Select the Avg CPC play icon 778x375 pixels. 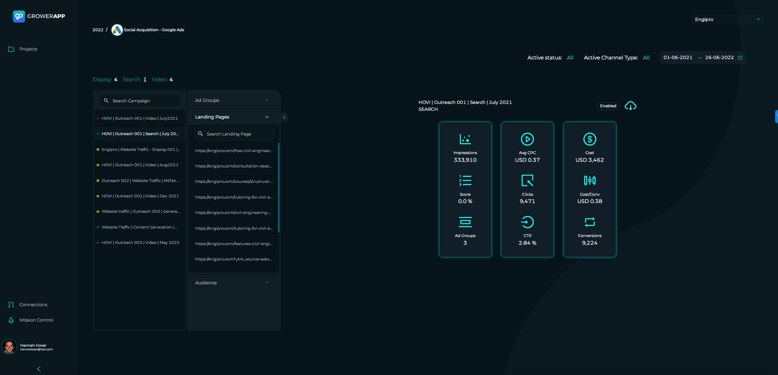point(527,139)
